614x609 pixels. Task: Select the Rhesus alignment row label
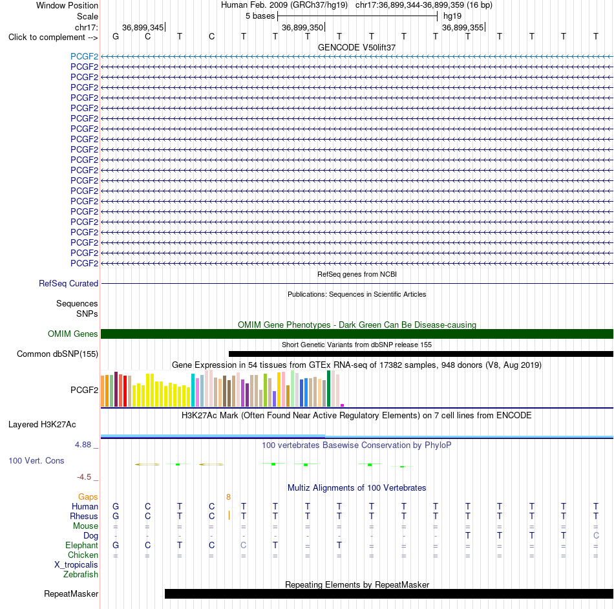pyautogui.click(x=84, y=517)
